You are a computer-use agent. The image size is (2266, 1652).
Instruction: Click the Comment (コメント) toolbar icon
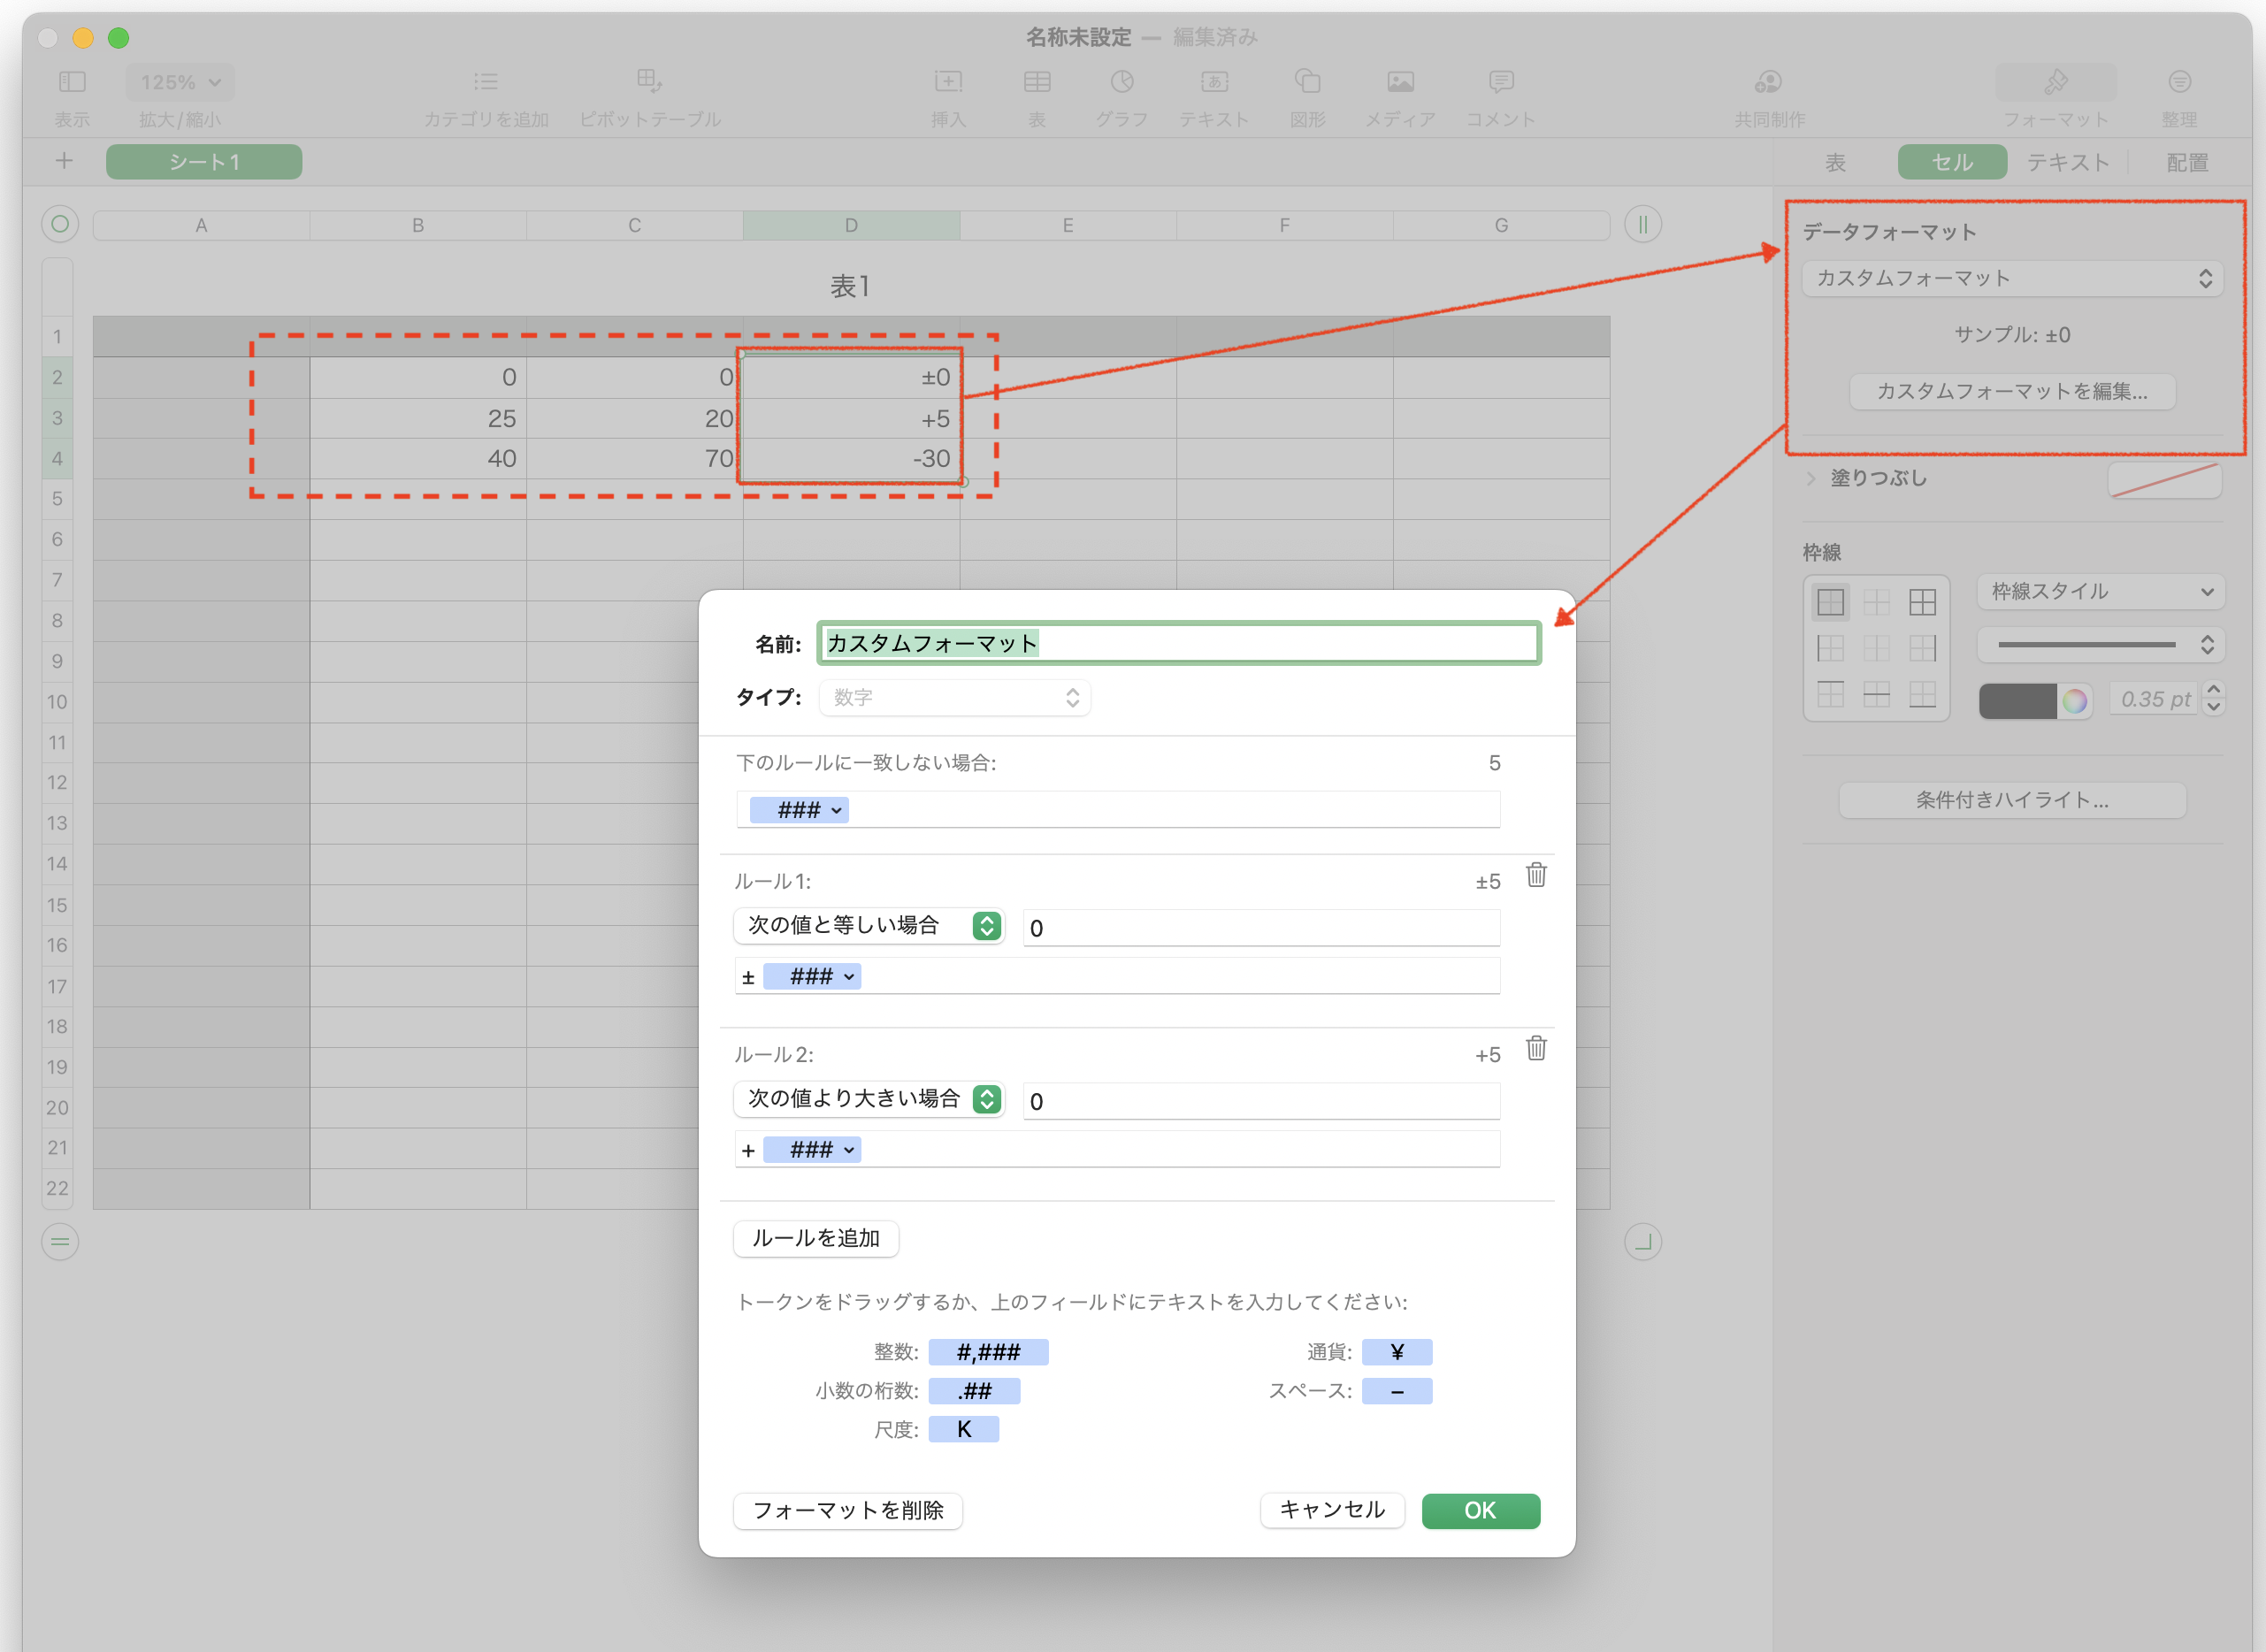[1500, 82]
